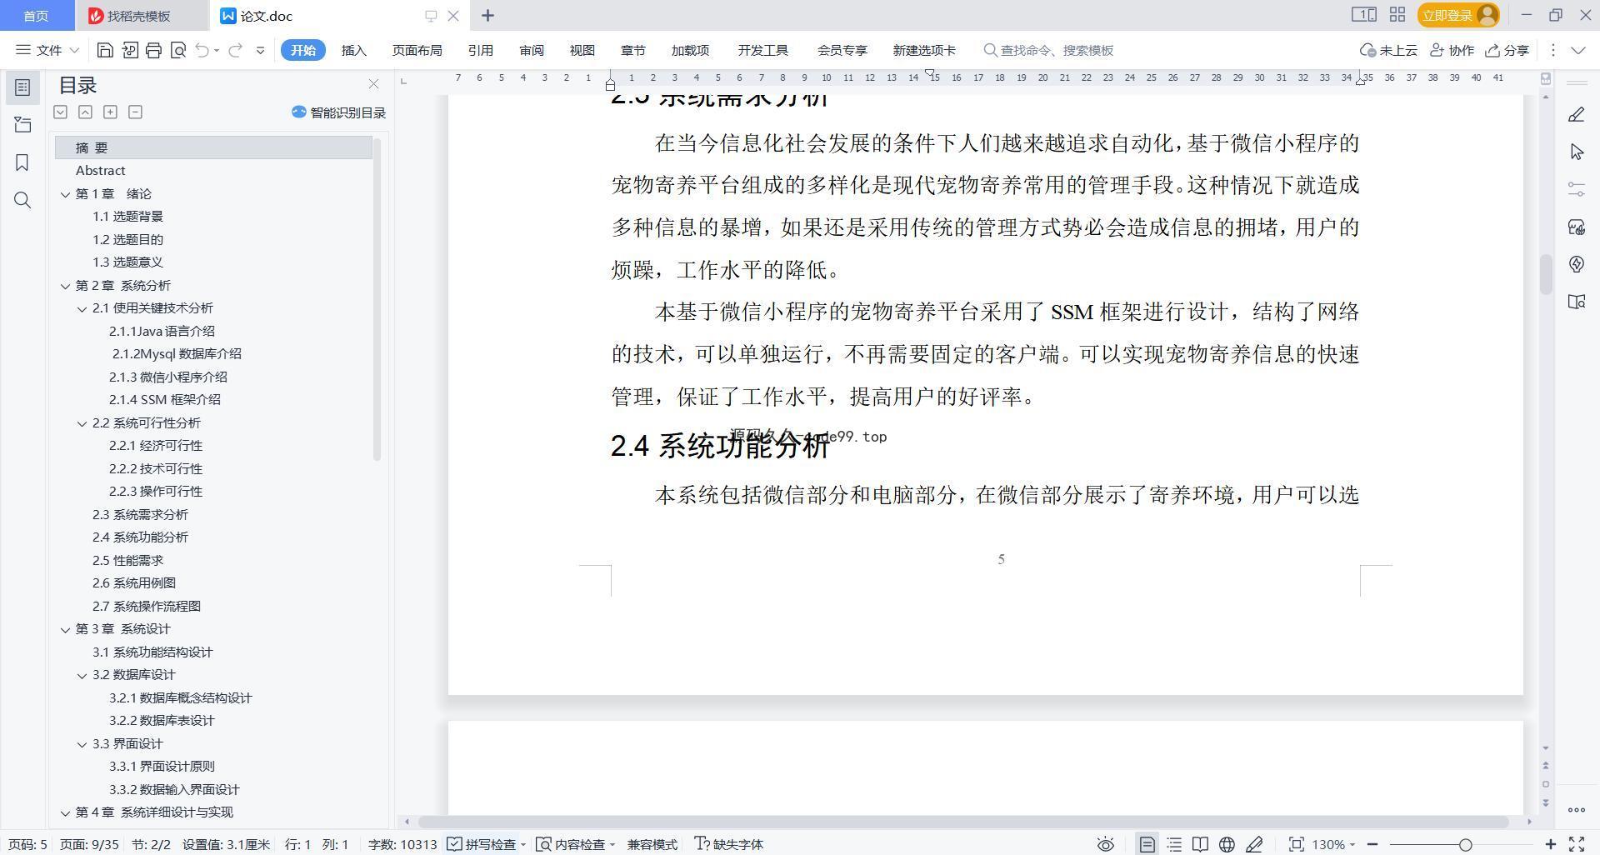1600x855 pixels.
Task: Open Print Preview icon in quick toolbar
Action: (177, 50)
